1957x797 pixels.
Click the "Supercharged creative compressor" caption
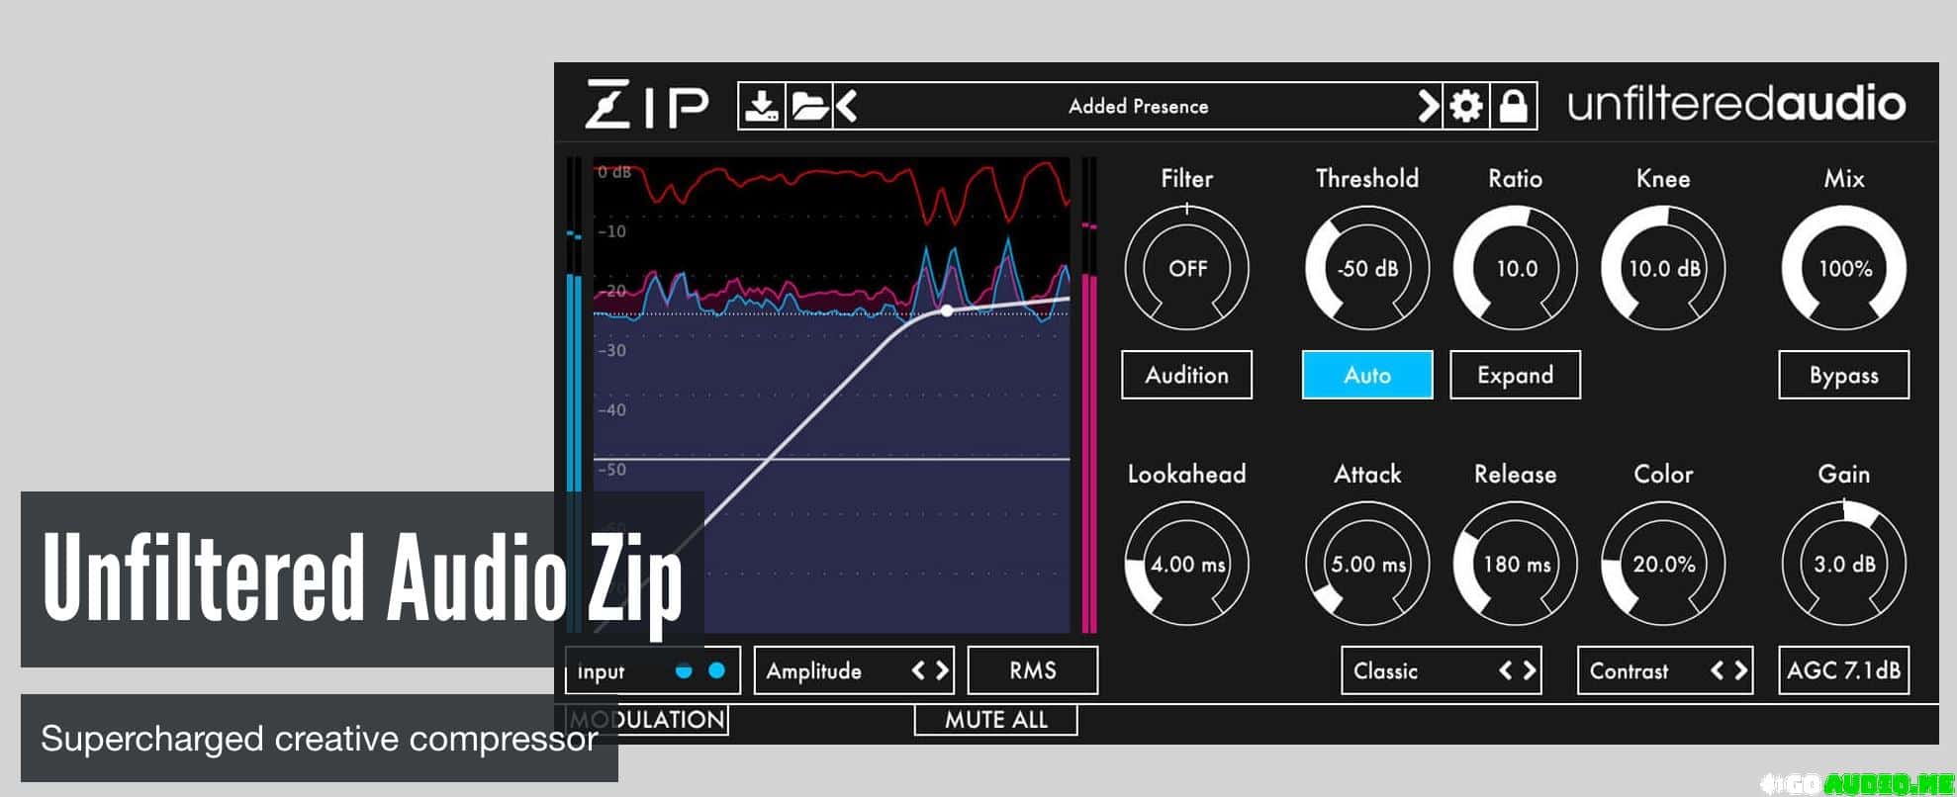click(x=319, y=739)
